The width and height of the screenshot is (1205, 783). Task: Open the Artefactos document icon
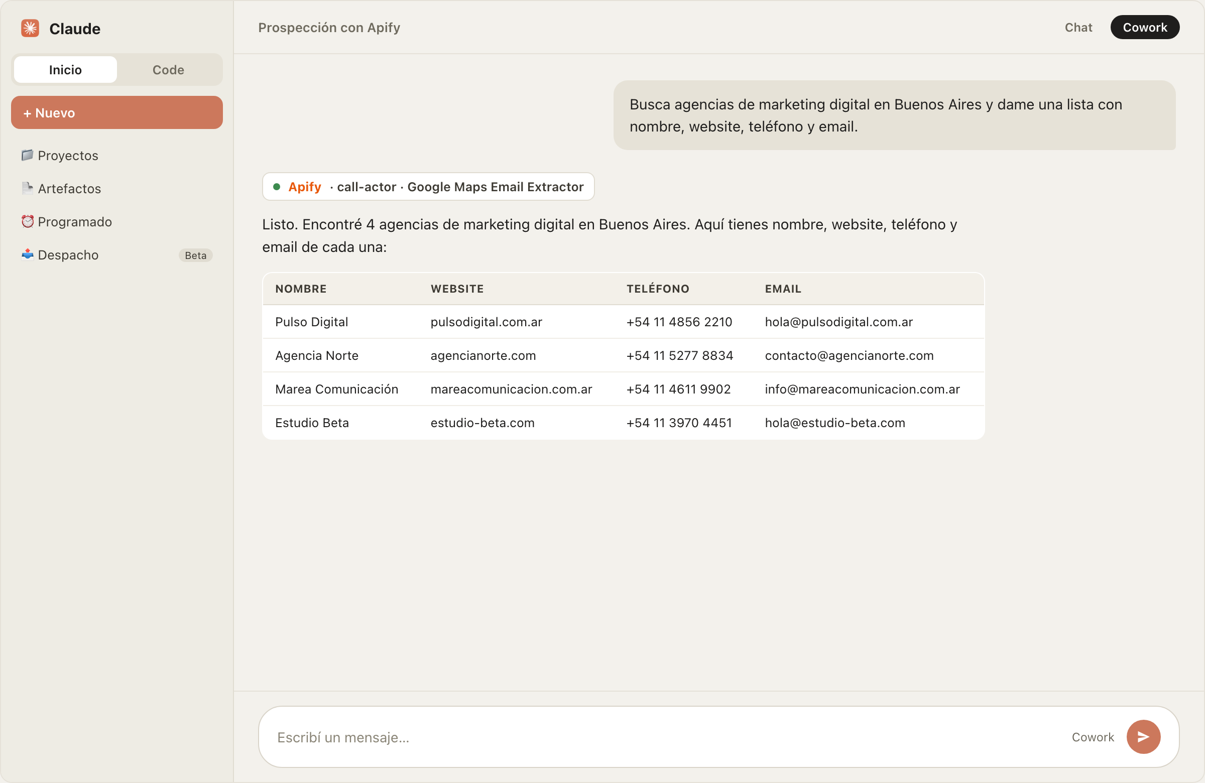click(x=27, y=188)
